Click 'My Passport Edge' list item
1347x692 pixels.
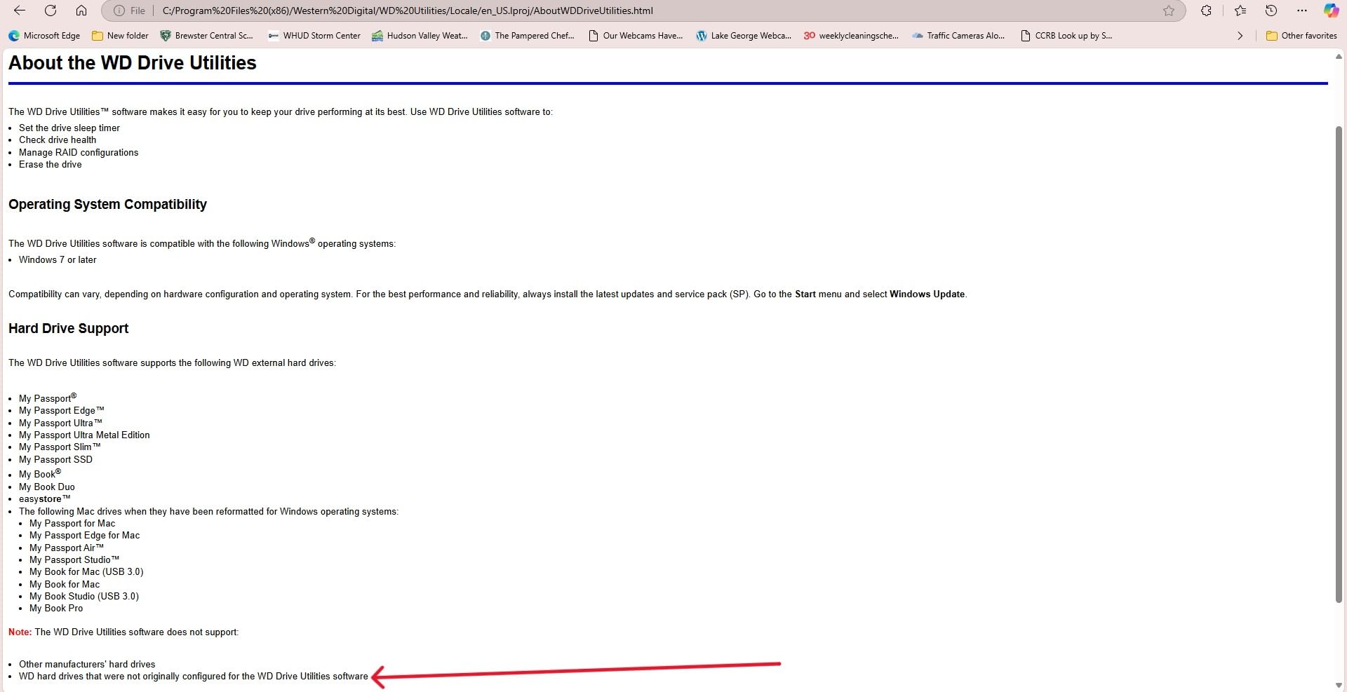click(x=62, y=411)
